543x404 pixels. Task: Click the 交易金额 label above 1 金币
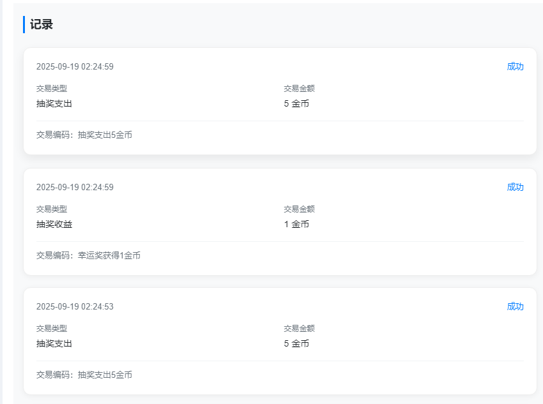point(300,209)
